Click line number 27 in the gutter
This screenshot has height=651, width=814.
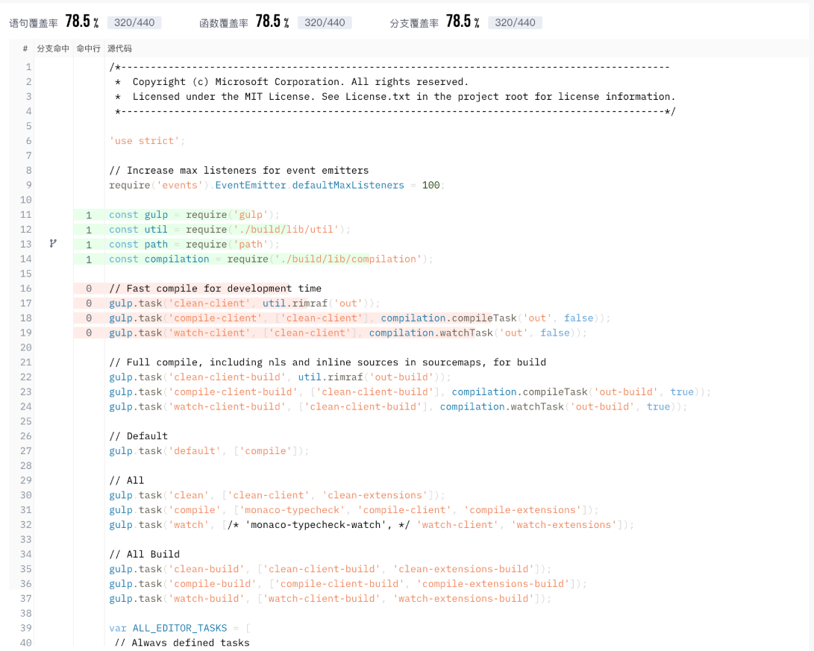(x=26, y=450)
